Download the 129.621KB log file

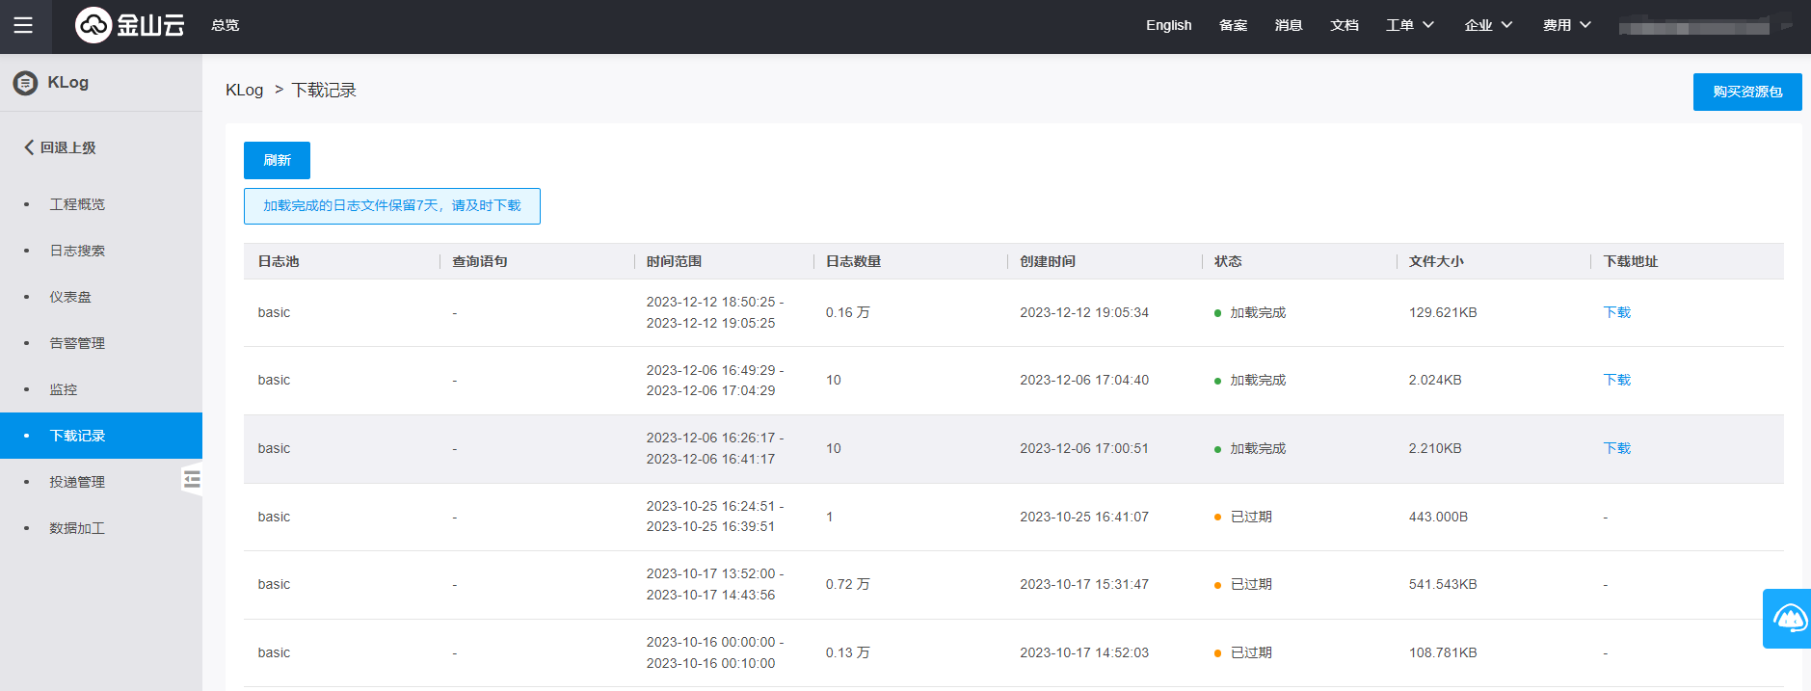(x=1616, y=312)
